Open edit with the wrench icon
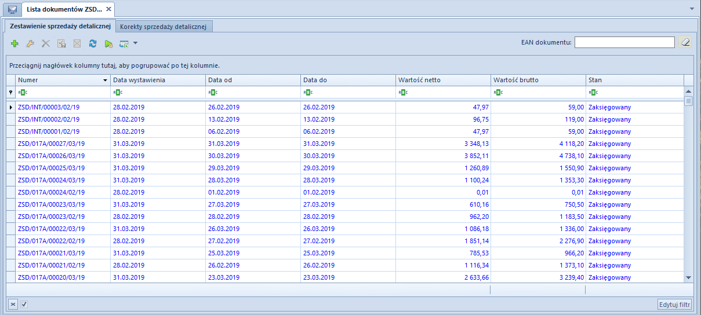The image size is (701, 315). [x=30, y=43]
